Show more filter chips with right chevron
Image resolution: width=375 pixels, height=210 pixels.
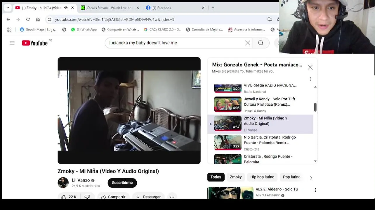click(311, 178)
